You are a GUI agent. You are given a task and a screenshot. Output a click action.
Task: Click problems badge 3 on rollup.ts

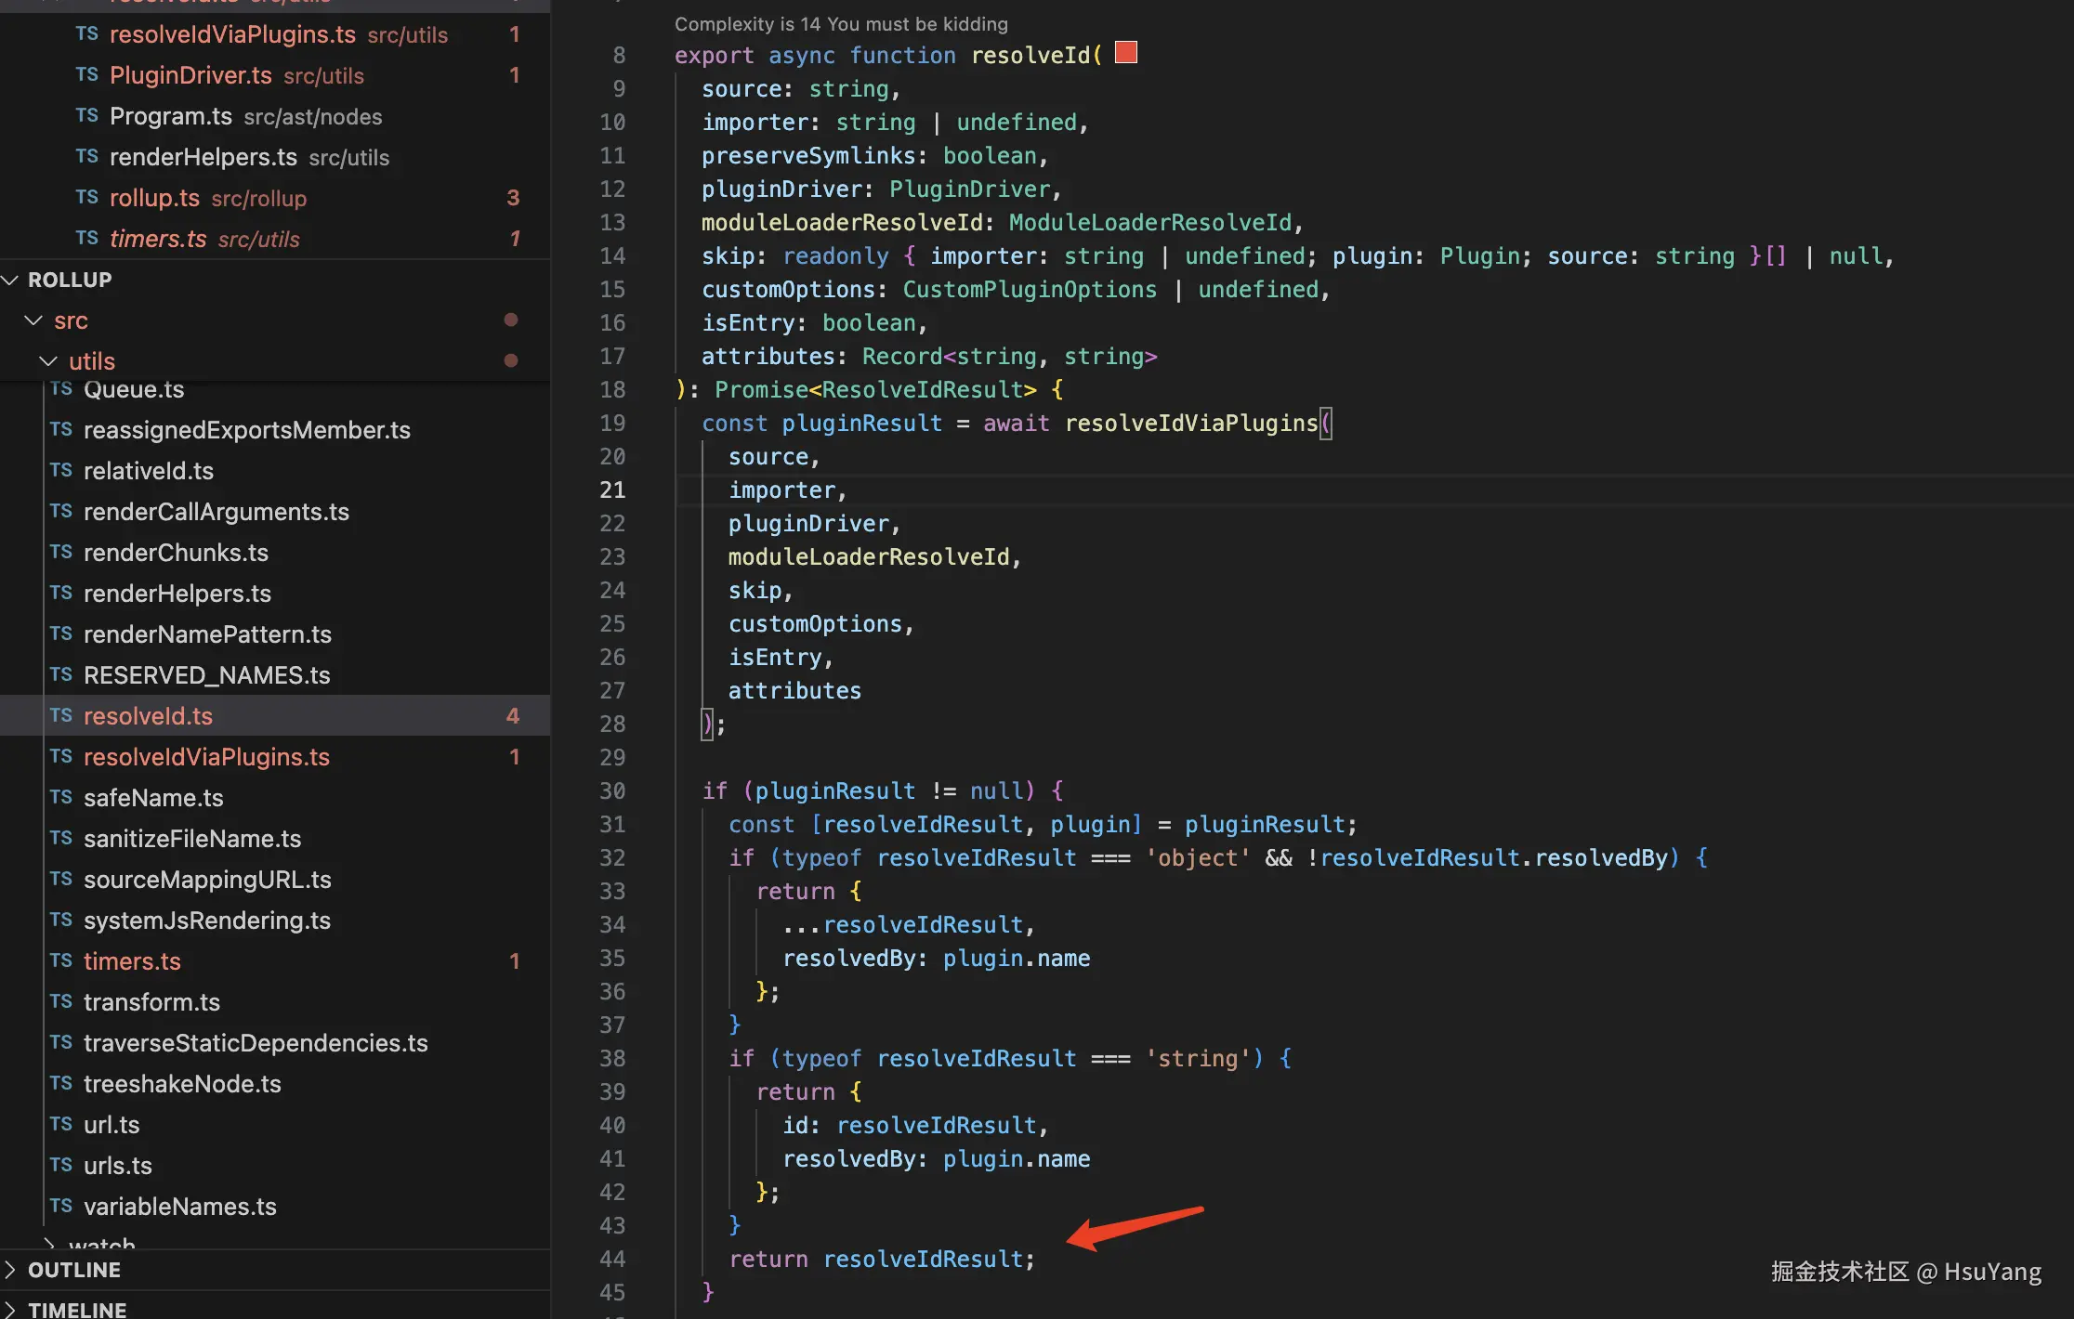(513, 198)
